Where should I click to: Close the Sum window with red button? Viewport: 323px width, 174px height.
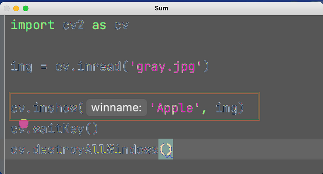coord(6,8)
